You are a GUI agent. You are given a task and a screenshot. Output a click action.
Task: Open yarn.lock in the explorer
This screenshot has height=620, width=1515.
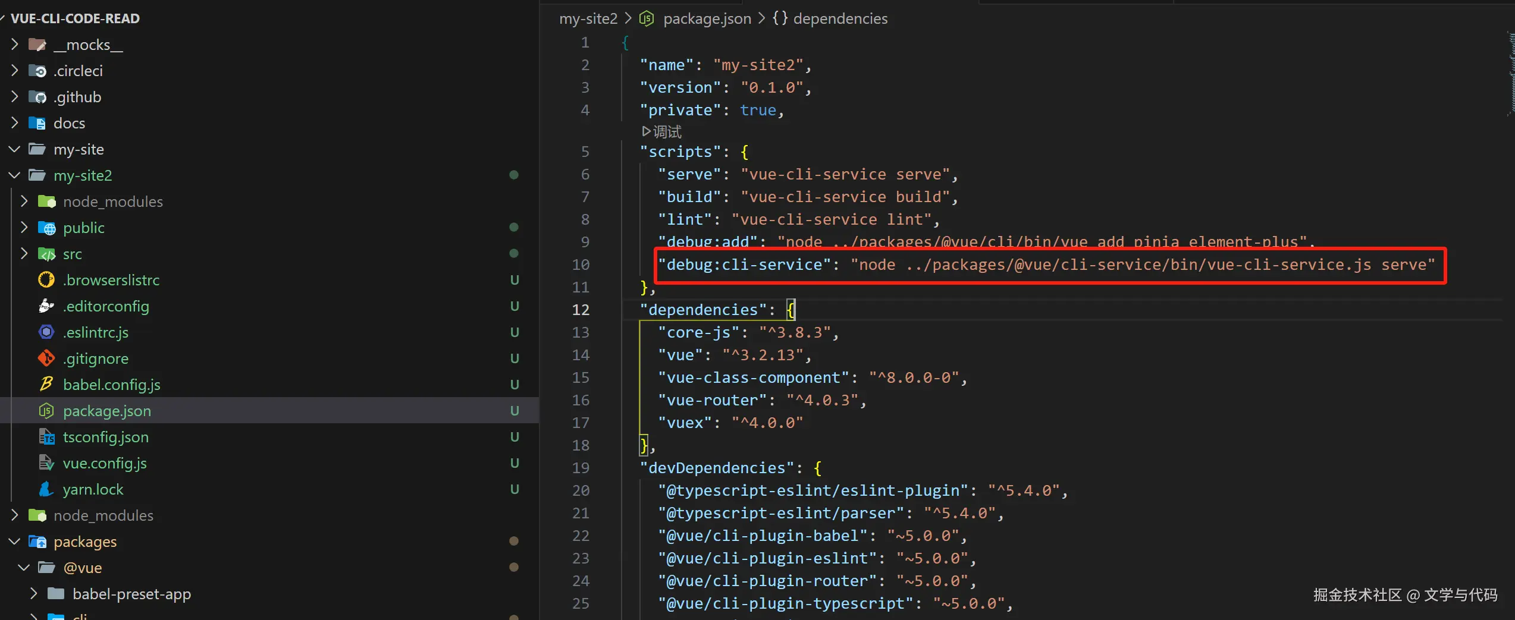(x=93, y=489)
